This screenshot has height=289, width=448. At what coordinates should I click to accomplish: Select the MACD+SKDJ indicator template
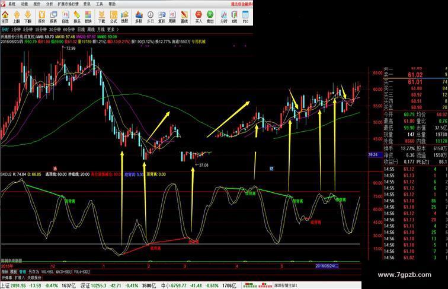63,272
